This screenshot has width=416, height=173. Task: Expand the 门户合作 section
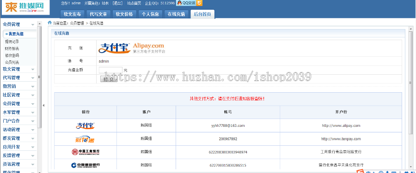pos(18,121)
